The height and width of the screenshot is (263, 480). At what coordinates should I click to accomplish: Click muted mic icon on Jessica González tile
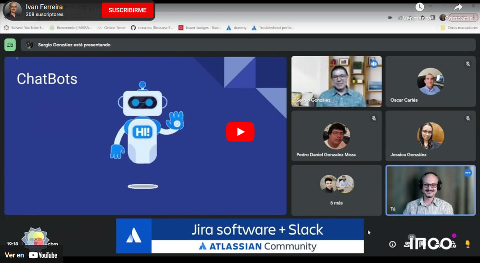click(468, 118)
